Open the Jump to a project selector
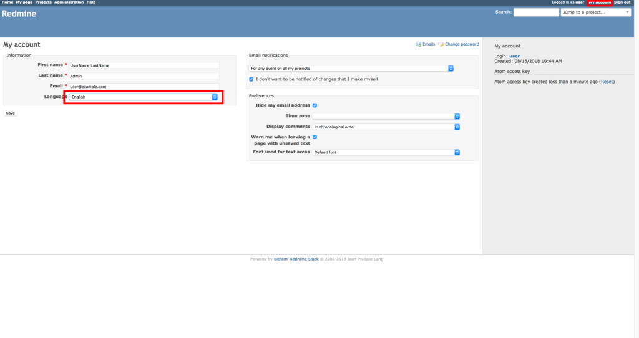The width and height of the screenshot is (639, 338). tap(596, 12)
